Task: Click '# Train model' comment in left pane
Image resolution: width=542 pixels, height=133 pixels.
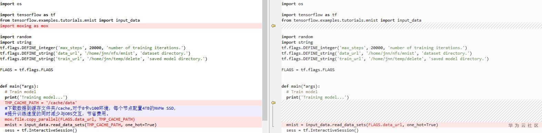Action: 20,92
